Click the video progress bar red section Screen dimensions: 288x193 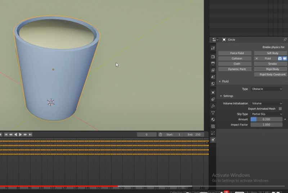(59, 186)
